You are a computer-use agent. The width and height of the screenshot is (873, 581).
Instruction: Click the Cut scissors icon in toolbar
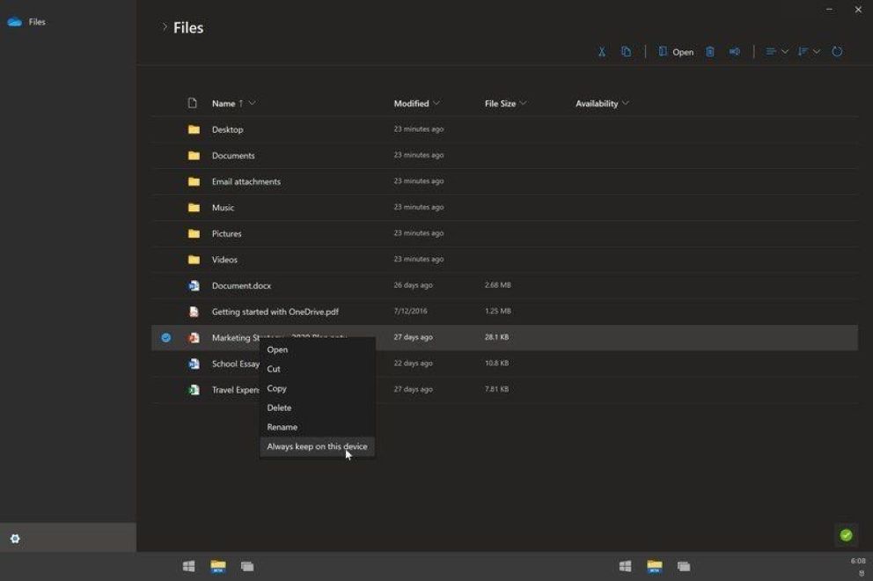[x=602, y=52]
